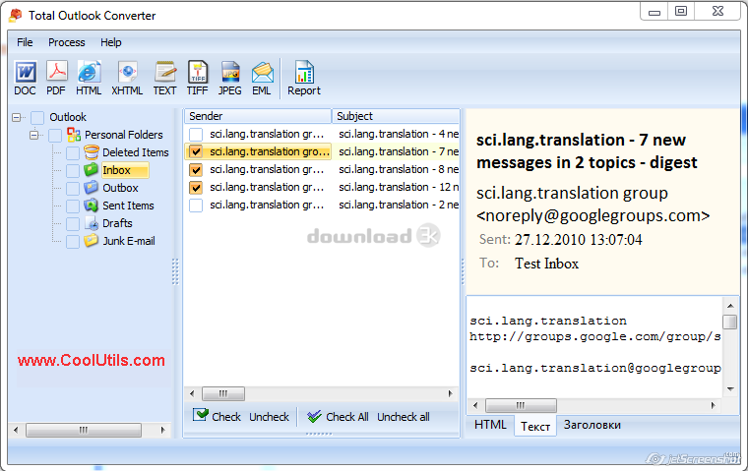The image size is (748, 471).
Task: Click the Check button icon
Action: (x=201, y=415)
